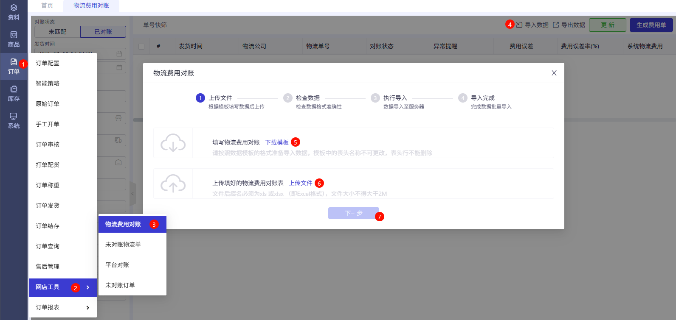Click the cloud upload icon in dialog
This screenshot has width=676, height=320.
173,184
